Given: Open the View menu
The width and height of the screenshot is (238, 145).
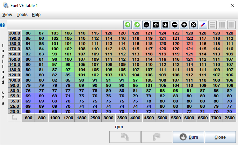Looking at the screenshot, I should [7, 15].
